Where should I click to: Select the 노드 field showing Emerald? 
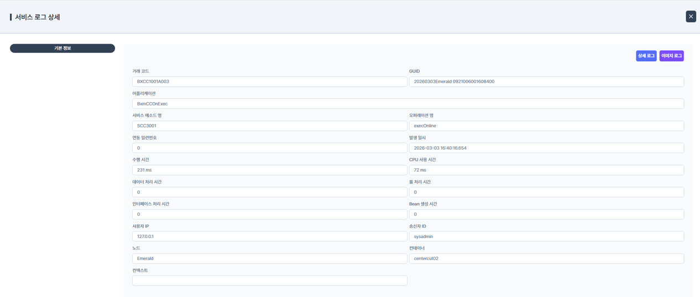click(x=270, y=258)
